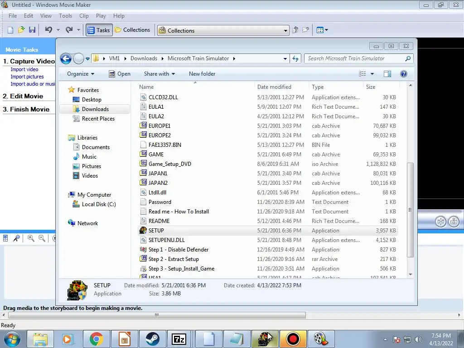464x348 pixels.
Task: Sort files by the Date modified column
Action: [x=274, y=87]
